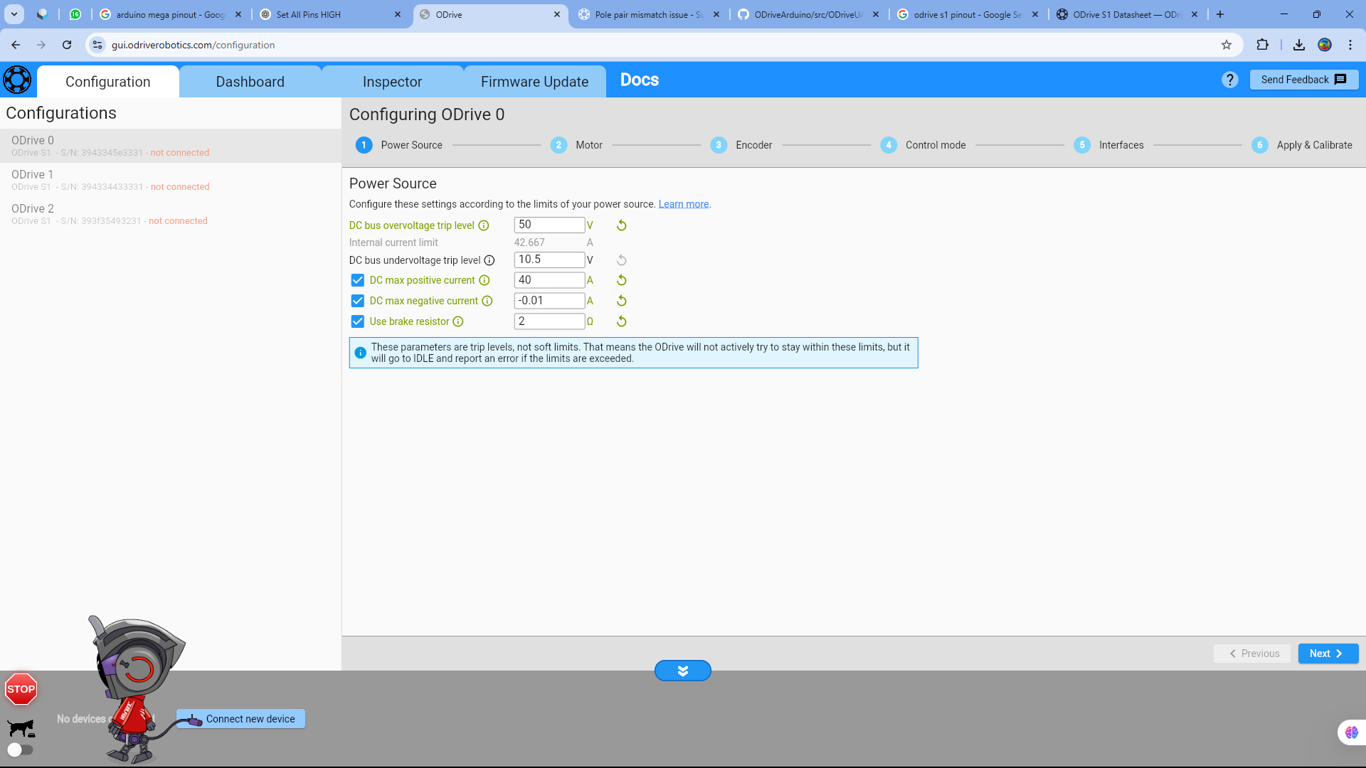The width and height of the screenshot is (1366, 768).
Task: Open browser extensions puzzle icon
Action: tap(1262, 45)
